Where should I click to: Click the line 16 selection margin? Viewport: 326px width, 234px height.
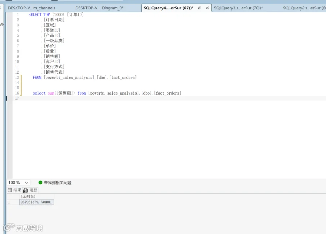[9, 93]
